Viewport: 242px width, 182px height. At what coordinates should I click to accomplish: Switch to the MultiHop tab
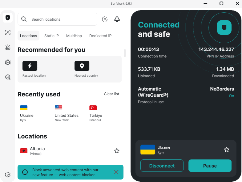(x=74, y=36)
